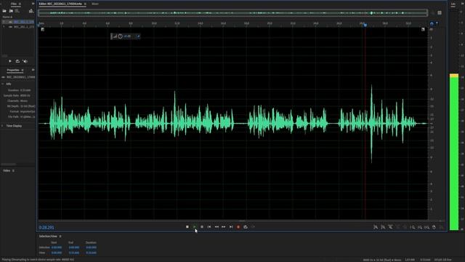The image size is (465, 262).
Task: Click the Stop playback button
Action: (x=187, y=227)
